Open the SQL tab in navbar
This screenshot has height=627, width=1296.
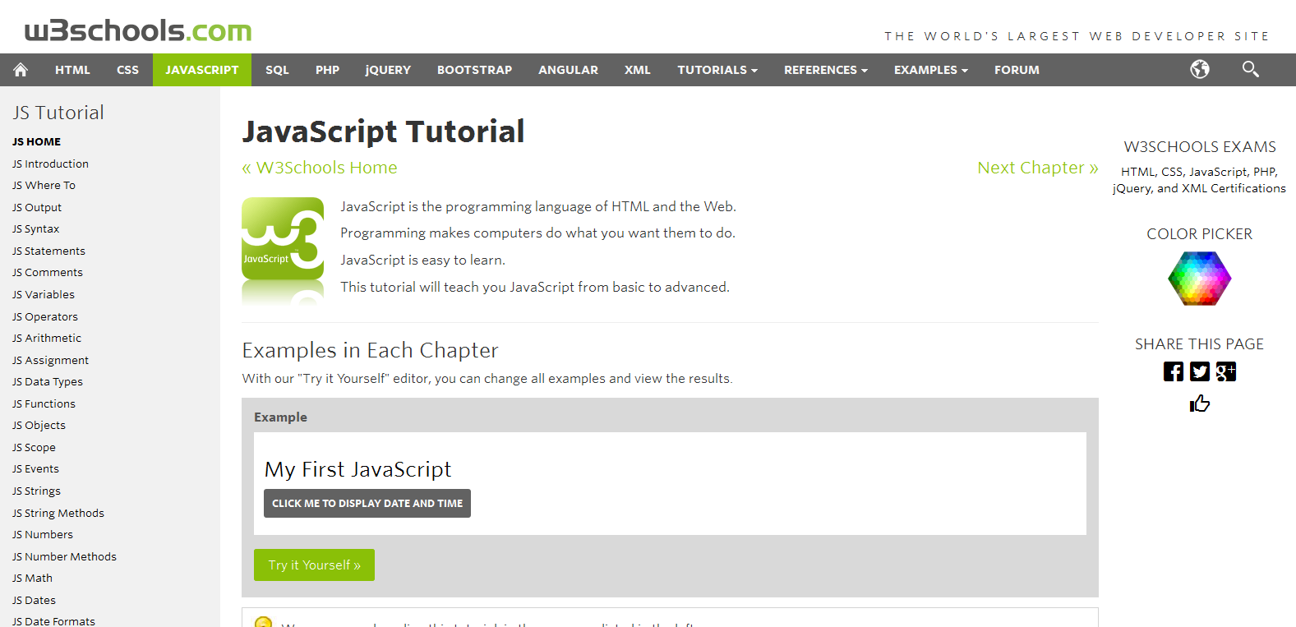pyautogui.click(x=277, y=70)
